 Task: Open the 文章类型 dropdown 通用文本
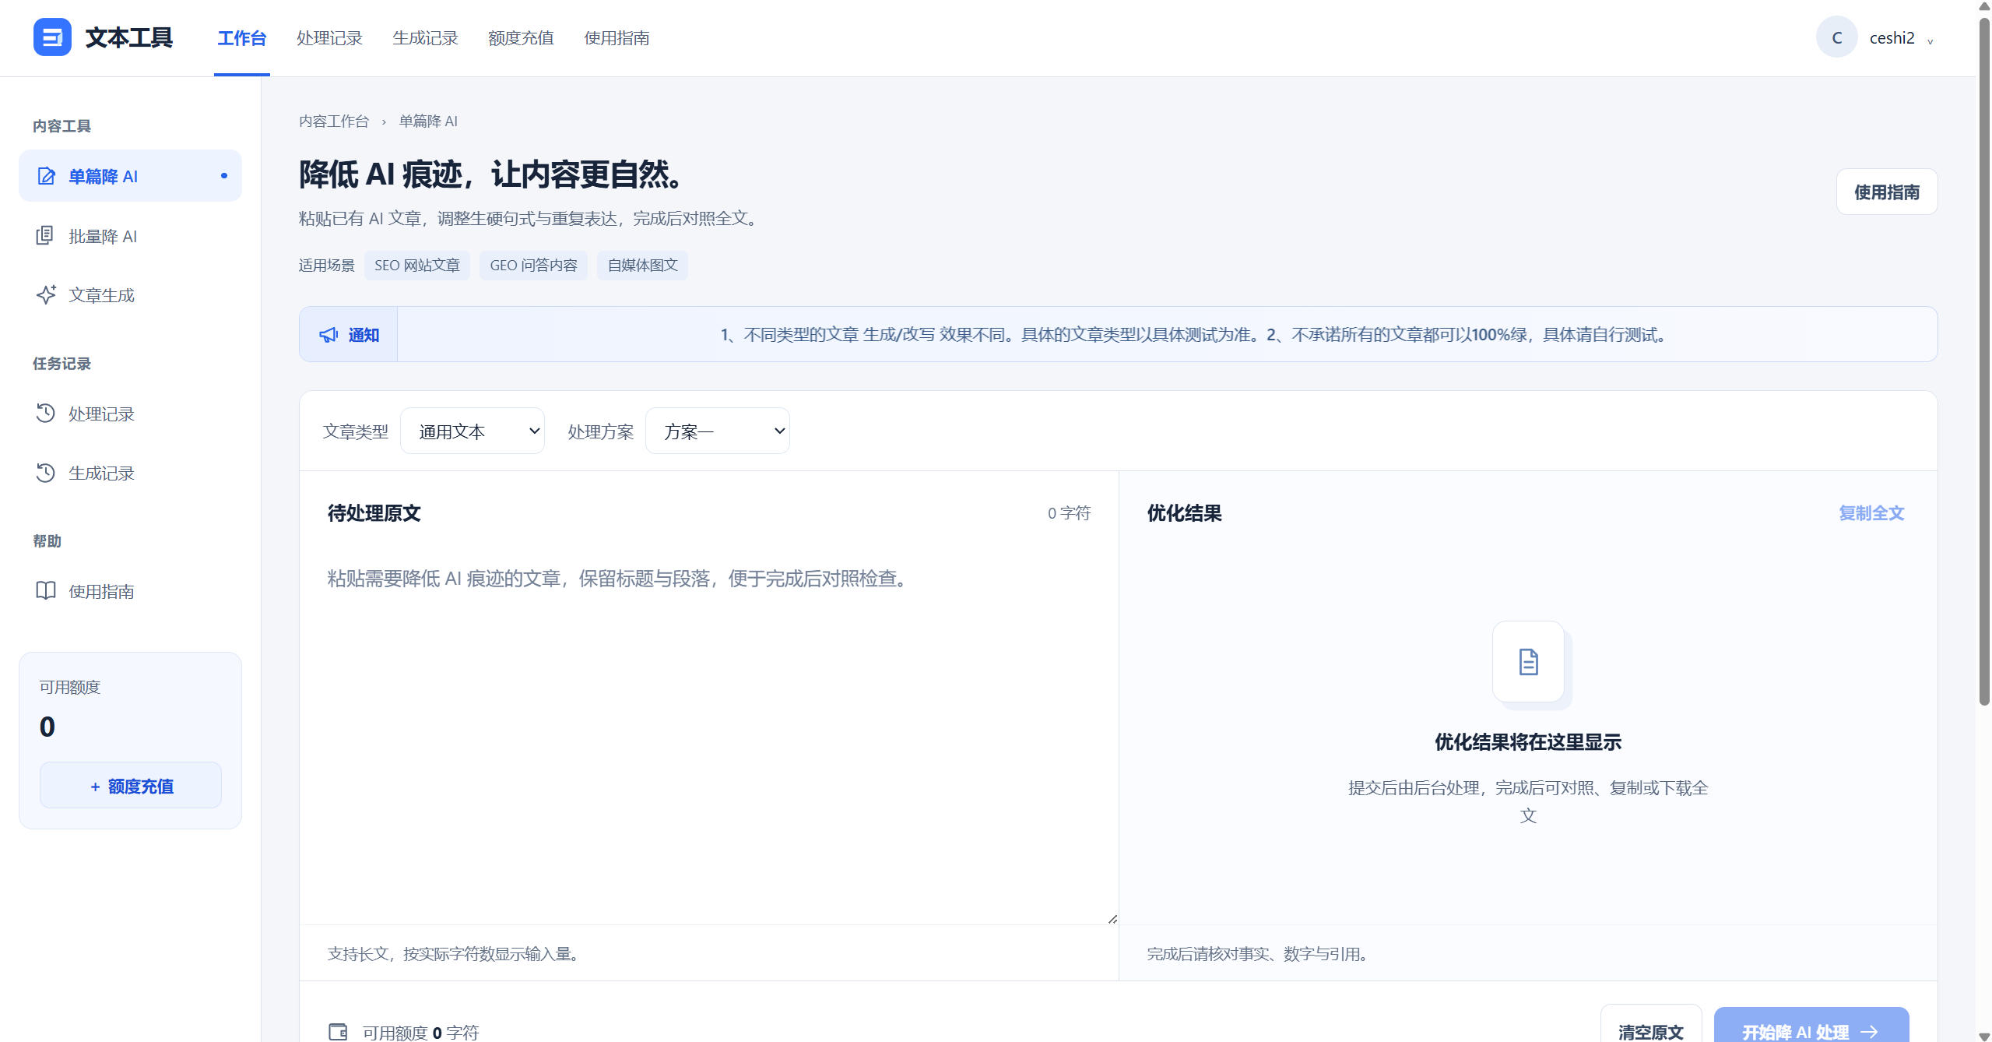click(473, 431)
